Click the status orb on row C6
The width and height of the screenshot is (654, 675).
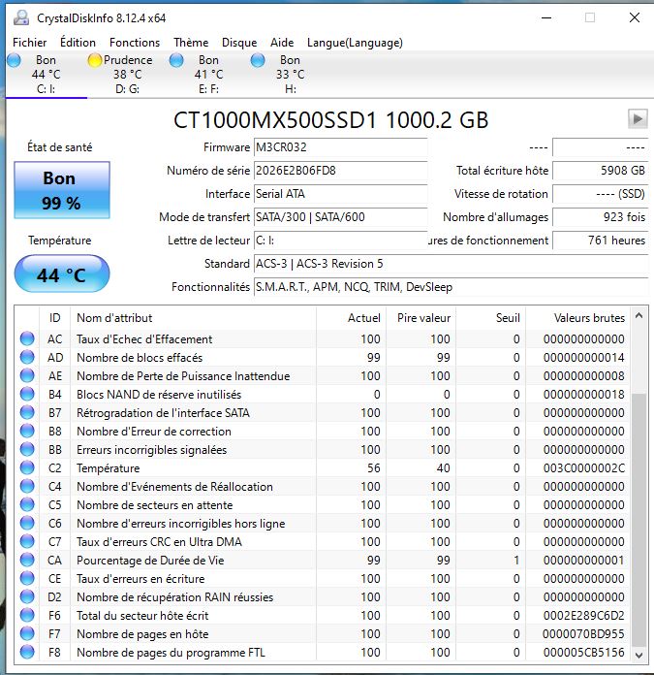click(x=27, y=524)
